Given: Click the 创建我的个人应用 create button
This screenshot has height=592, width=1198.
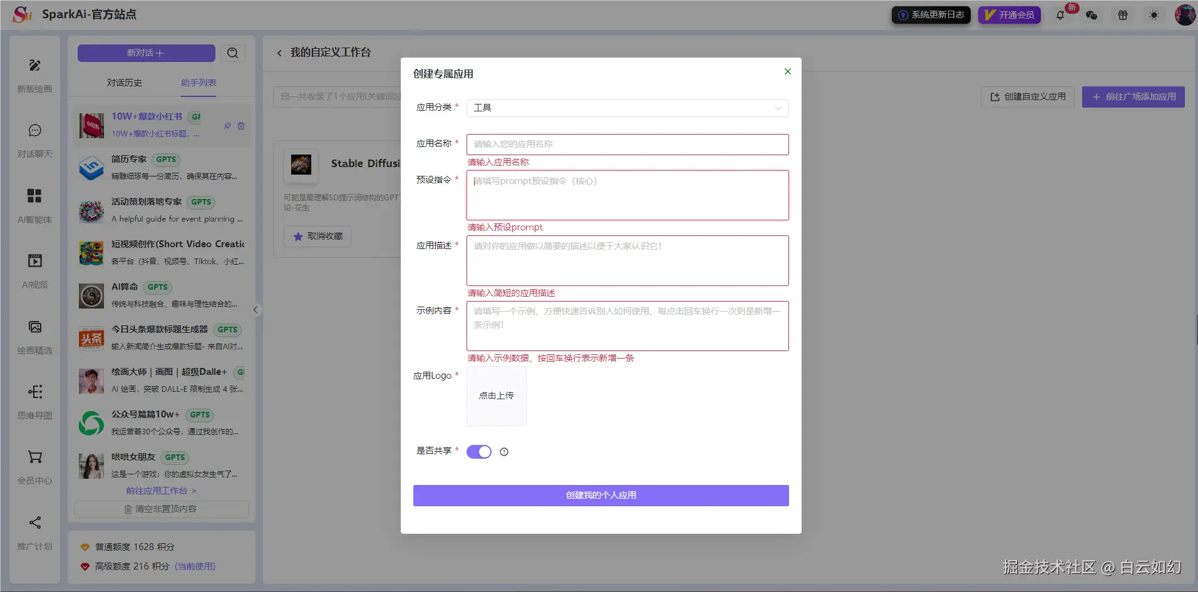Looking at the screenshot, I should (600, 495).
